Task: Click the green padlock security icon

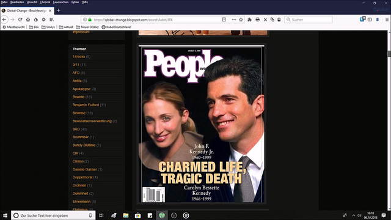Action: click(90, 20)
